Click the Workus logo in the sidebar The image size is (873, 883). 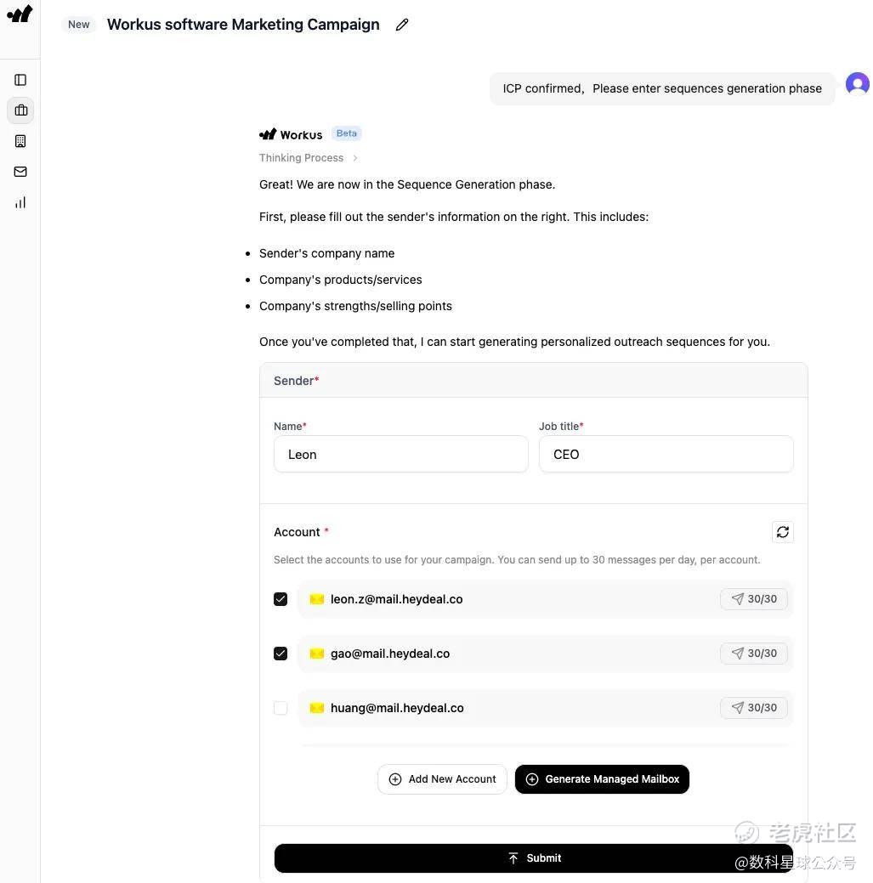coord(20,14)
